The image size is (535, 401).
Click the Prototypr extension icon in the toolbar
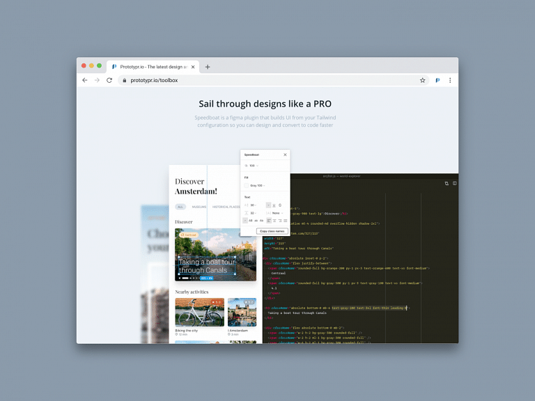click(x=437, y=80)
